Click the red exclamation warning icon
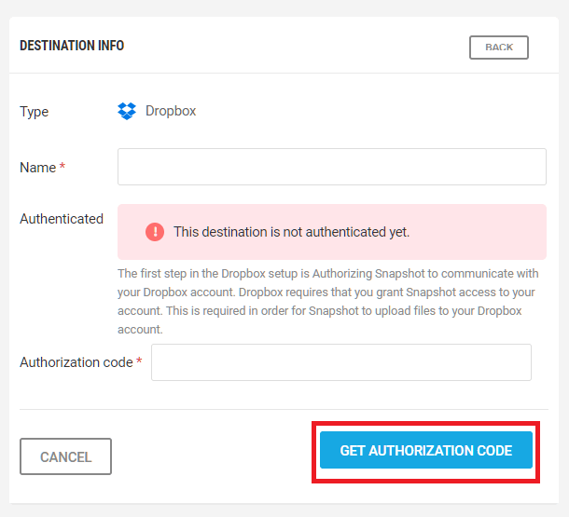569x517 pixels. 155,232
